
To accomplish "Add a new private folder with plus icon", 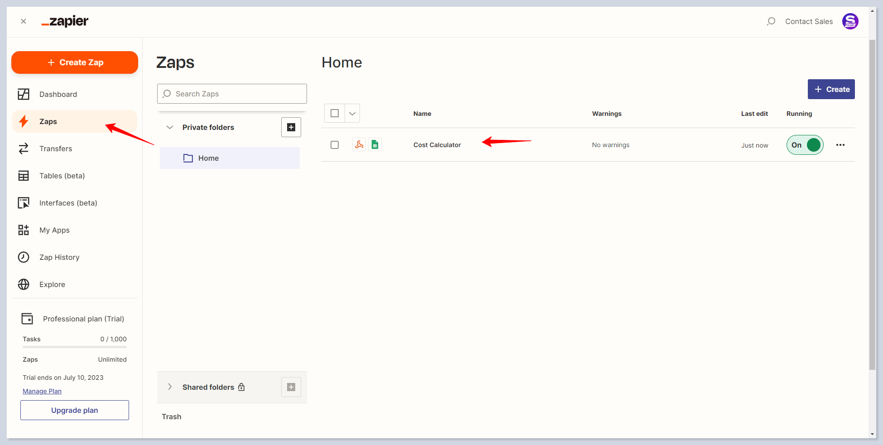I will (x=291, y=127).
